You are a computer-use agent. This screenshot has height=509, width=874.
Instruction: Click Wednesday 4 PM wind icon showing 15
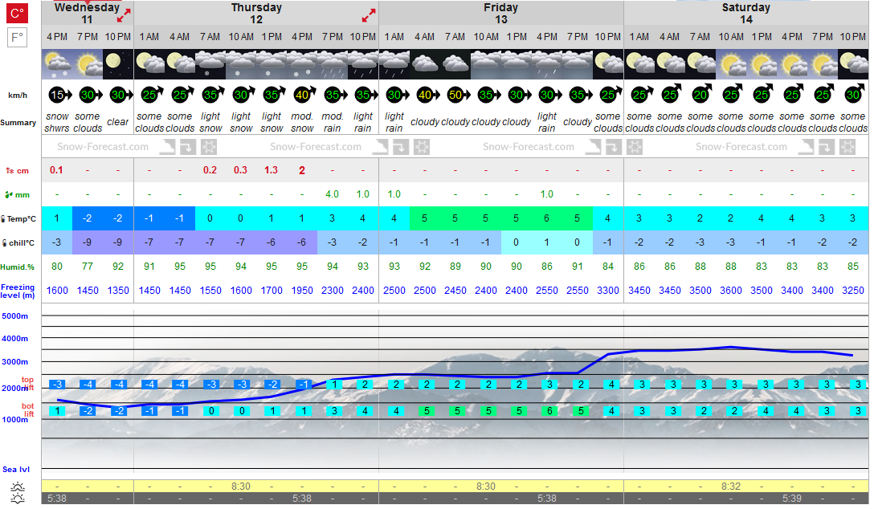(x=59, y=95)
